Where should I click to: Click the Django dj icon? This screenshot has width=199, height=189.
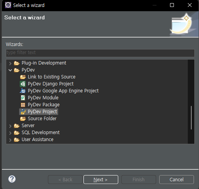[x=23, y=84]
